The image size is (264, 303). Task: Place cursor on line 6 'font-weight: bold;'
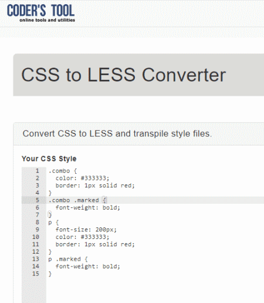click(x=87, y=207)
